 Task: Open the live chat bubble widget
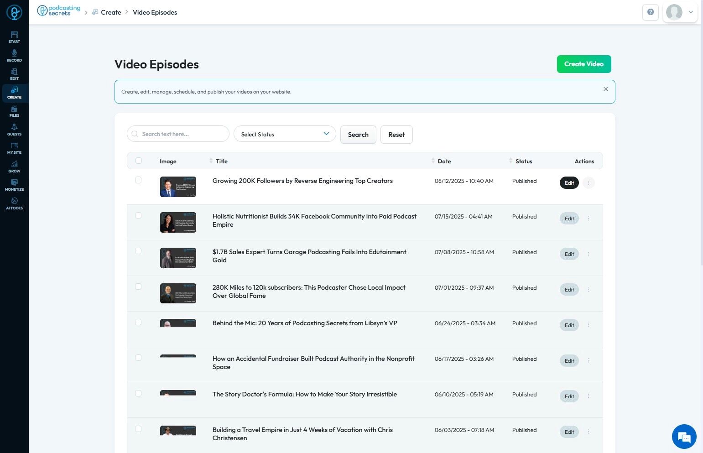click(684, 437)
